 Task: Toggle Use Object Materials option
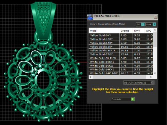pyautogui.click(x=139, y=83)
